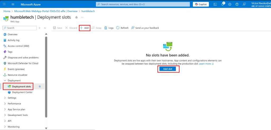Screen dimensions: 271x130
Task: View notifications bell
Action: (223, 4)
